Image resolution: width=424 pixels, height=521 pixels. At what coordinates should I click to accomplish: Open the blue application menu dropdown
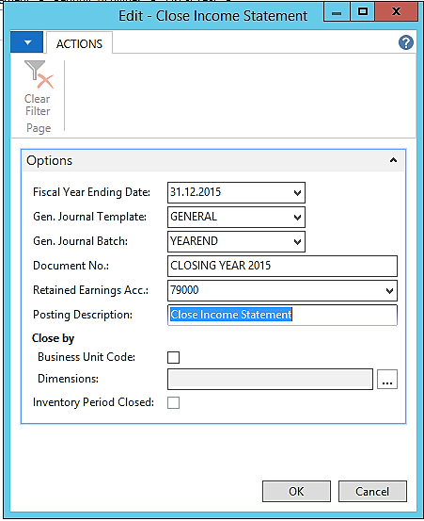click(x=27, y=42)
